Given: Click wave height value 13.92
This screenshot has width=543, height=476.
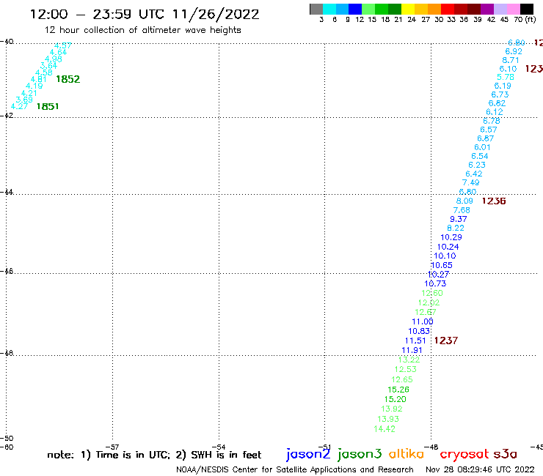Looking at the screenshot, I should tap(392, 409).
